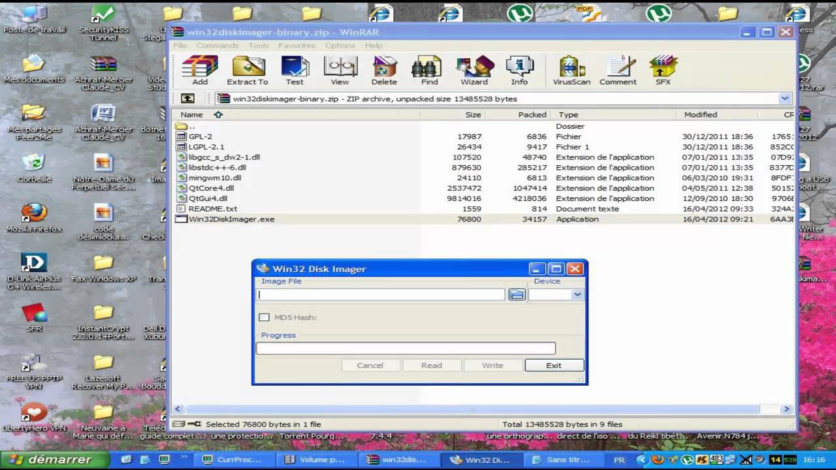Open the Favorites menu in WinRAR
This screenshot has height=470, width=836.
tap(297, 46)
